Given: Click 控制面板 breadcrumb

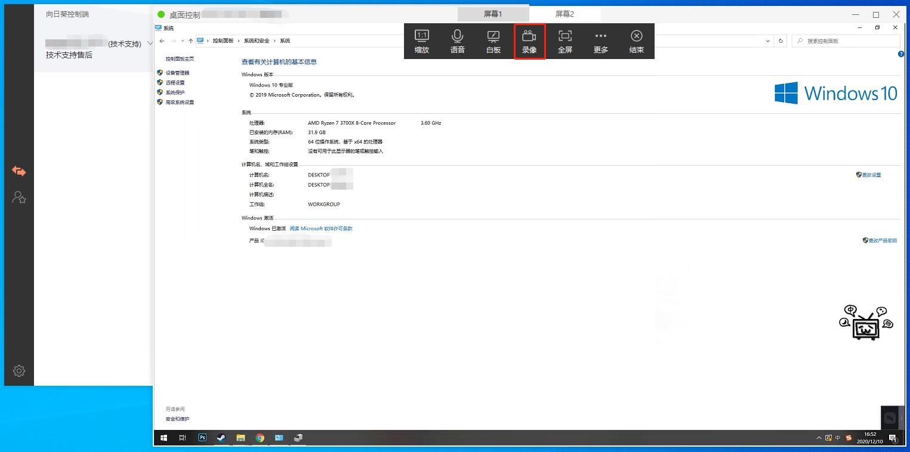Looking at the screenshot, I should [x=223, y=41].
